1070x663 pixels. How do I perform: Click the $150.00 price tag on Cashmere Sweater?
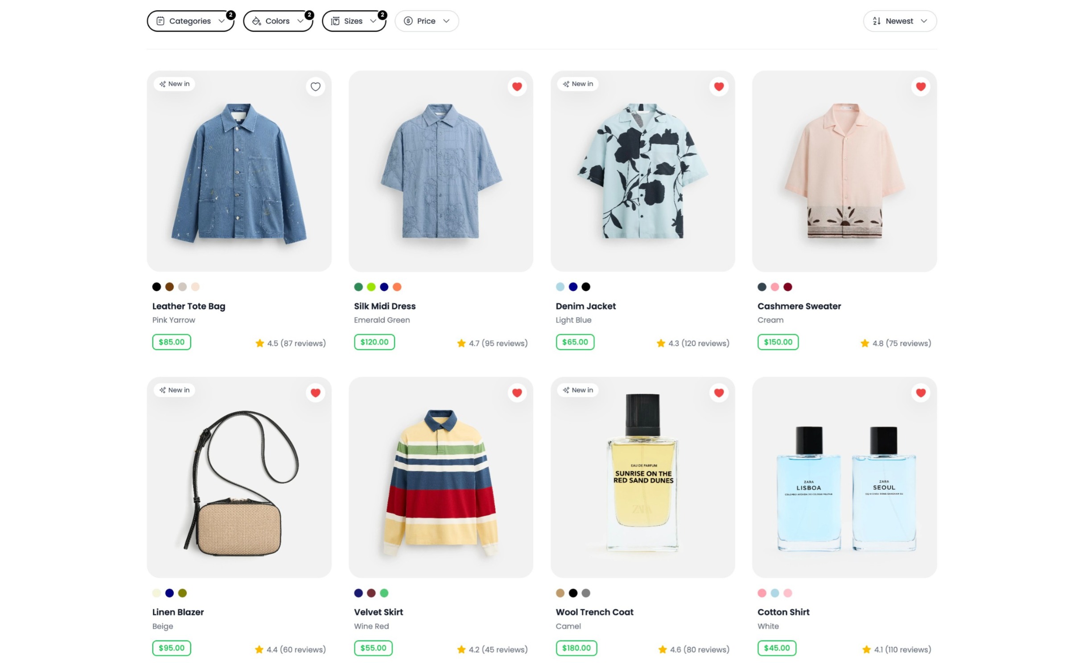[x=777, y=342]
